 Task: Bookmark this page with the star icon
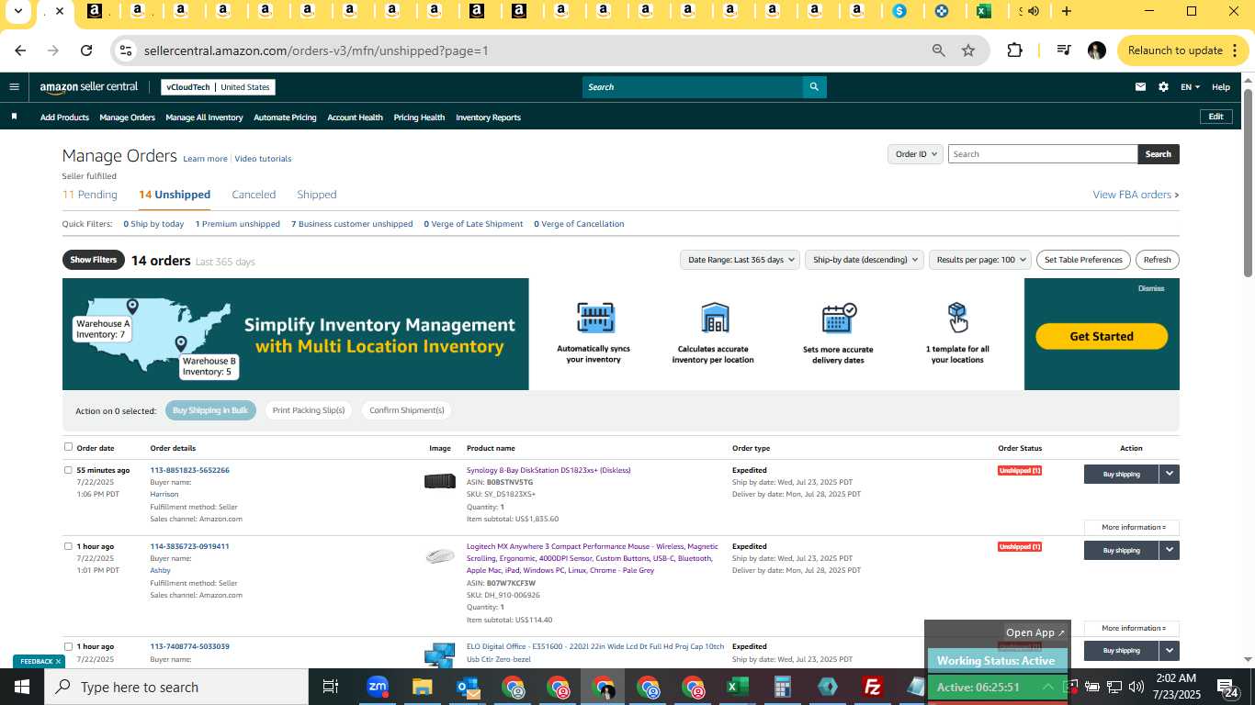pos(967,50)
